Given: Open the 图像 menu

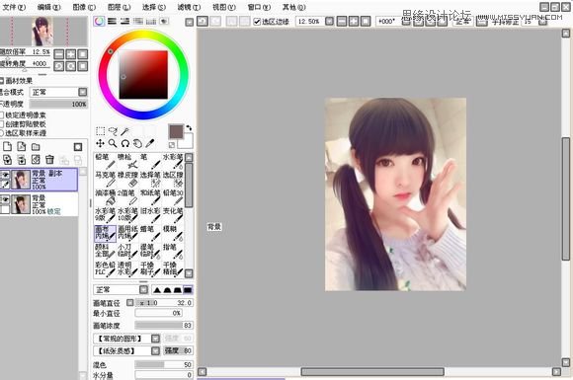Looking at the screenshot, I should (x=84, y=7).
